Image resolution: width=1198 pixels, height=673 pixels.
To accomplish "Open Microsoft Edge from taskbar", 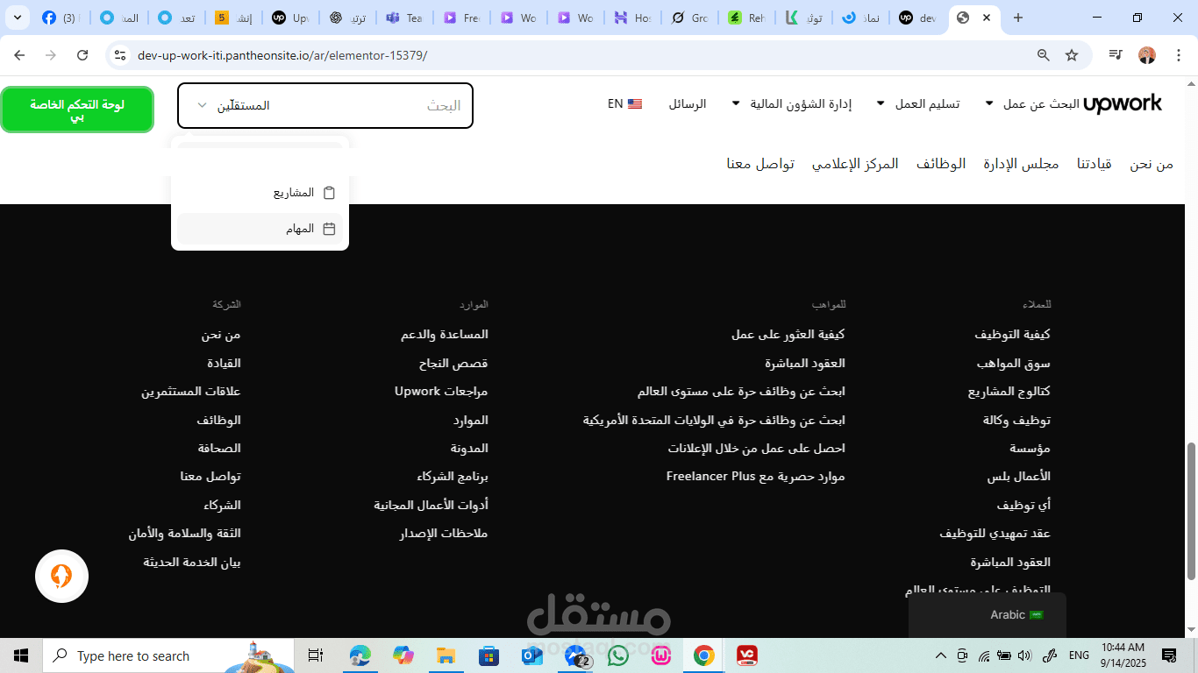I will pyautogui.click(x=360, y=655).
